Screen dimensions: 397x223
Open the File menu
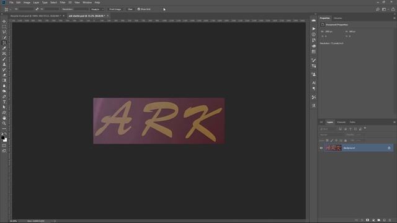coord(11,2)
